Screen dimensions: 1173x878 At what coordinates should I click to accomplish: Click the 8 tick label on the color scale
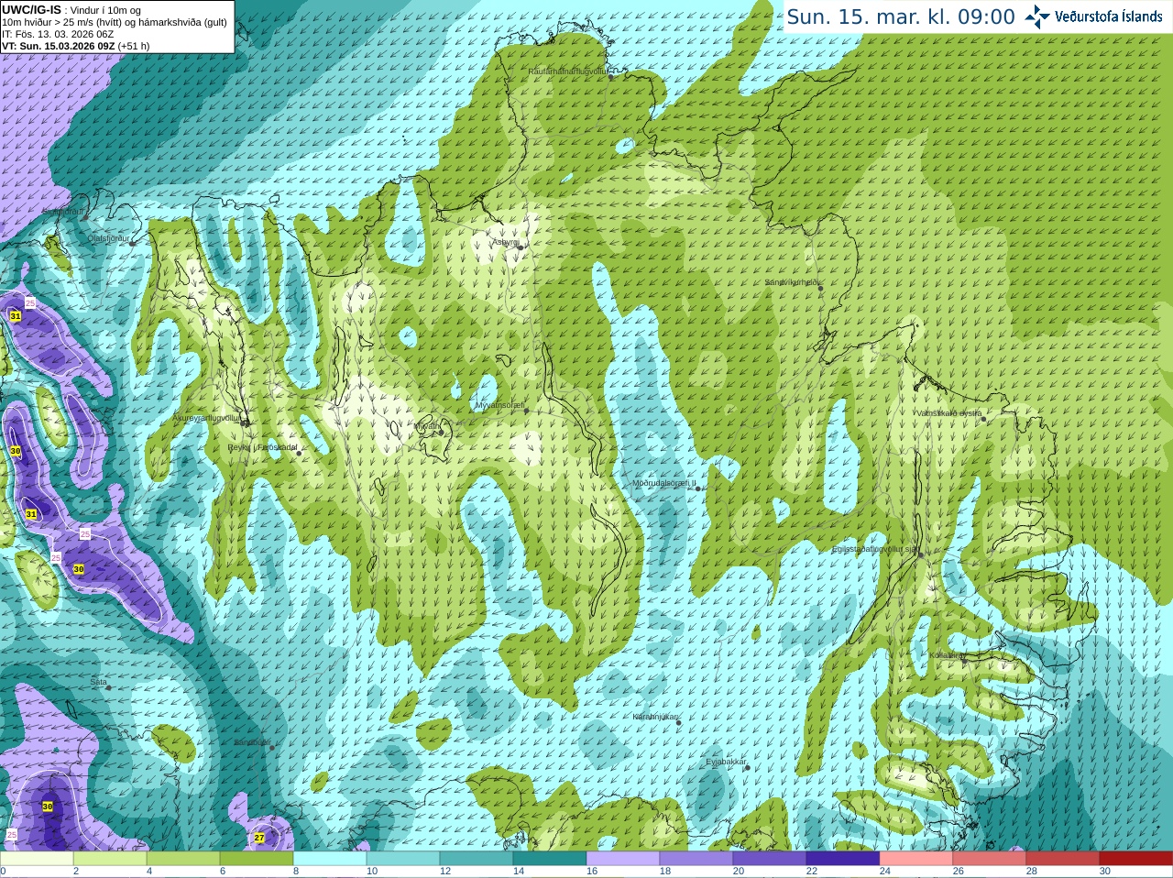point(296,872)
